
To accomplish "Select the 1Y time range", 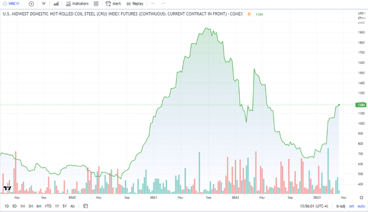I will pyautogui.click(x=57, y=206).
